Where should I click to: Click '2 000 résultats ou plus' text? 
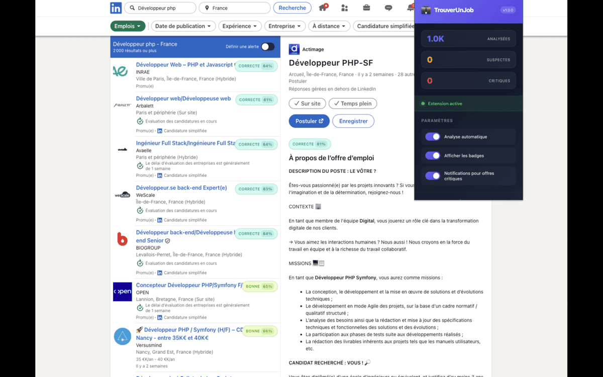[135, 51]
